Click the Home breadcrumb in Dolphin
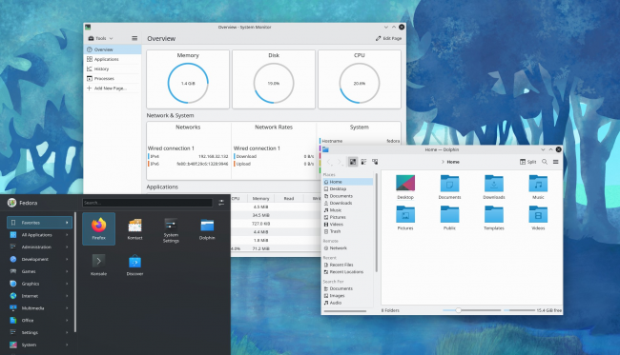620x355 pixels. 453,162
